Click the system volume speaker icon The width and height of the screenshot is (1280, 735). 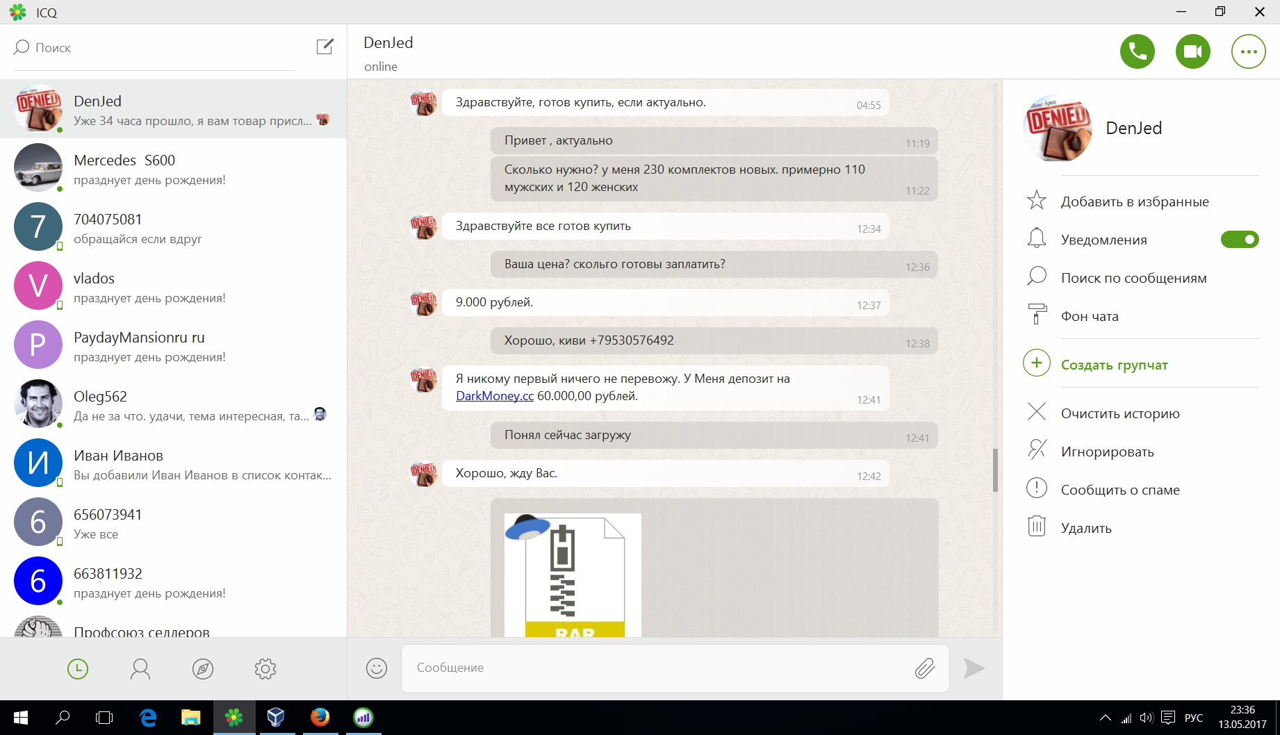coord(1147,718)
